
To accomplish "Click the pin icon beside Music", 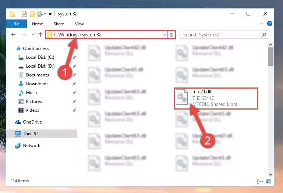I will pyautogui.click(x=74, y=93).
